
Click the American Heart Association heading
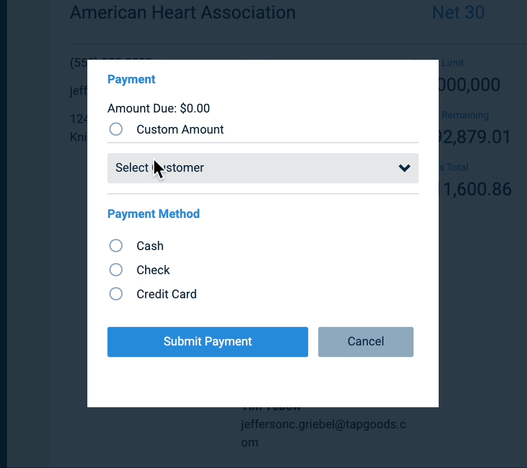point(182,13)
